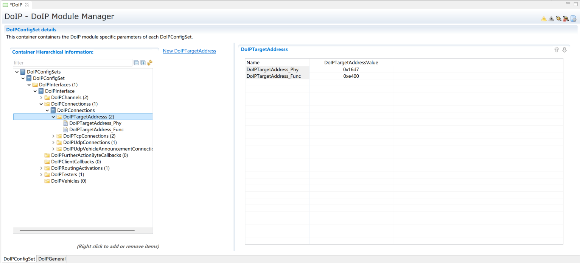Collapse the DoIPTargetAddresss (2) folder
The image size is (580, 263).
(53, 117)
